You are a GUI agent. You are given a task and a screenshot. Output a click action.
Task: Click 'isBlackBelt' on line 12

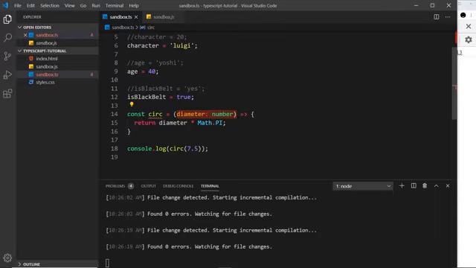click(147, 97)
